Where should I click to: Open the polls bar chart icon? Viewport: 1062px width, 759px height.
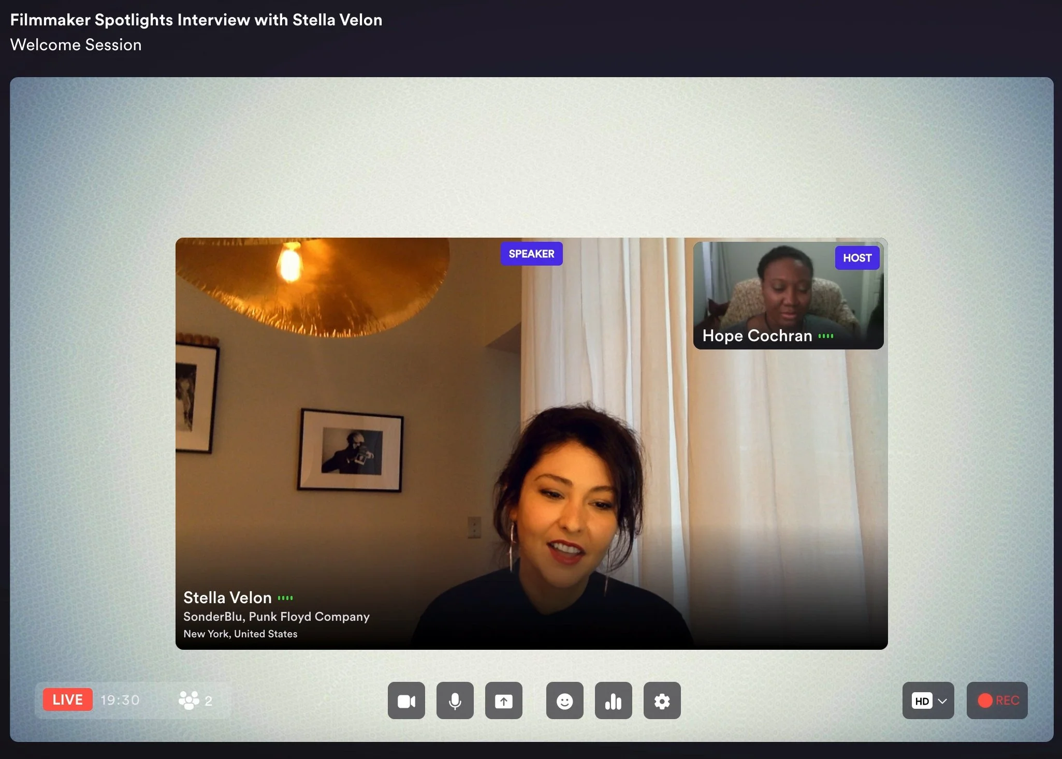coord(613,700)
